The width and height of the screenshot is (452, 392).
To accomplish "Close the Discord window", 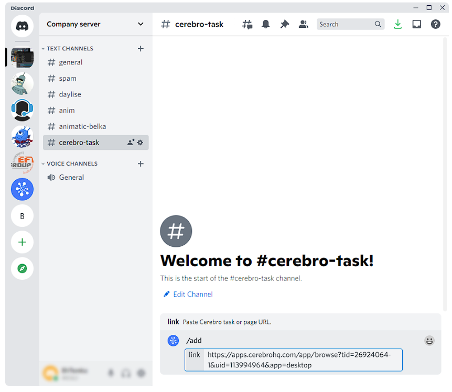I will click(x=442, y=8).
